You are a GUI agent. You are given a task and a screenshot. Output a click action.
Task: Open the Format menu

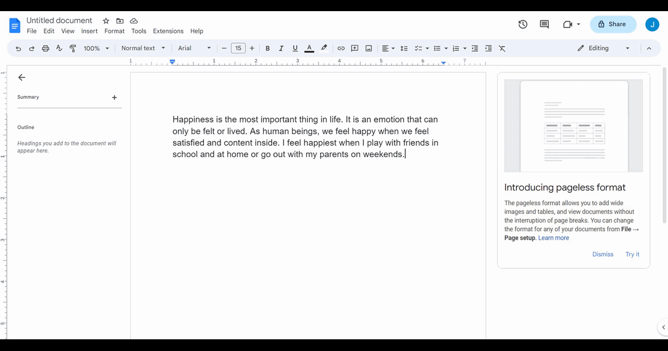point(115,31)
